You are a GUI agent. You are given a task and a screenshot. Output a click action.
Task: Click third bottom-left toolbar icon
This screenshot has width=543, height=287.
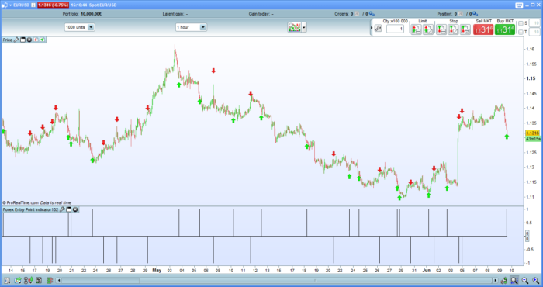pos(29,281)
